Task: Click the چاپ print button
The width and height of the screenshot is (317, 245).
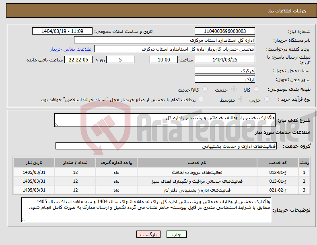Action: point(177,234)
